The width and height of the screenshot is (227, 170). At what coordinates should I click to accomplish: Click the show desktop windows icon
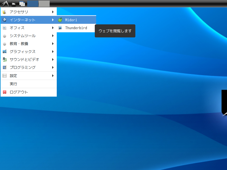pos(22,4)
